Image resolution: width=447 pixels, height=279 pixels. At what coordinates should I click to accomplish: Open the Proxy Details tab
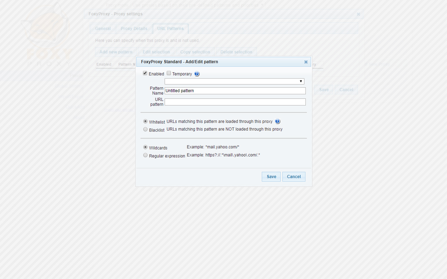click(x=134, y=29)
